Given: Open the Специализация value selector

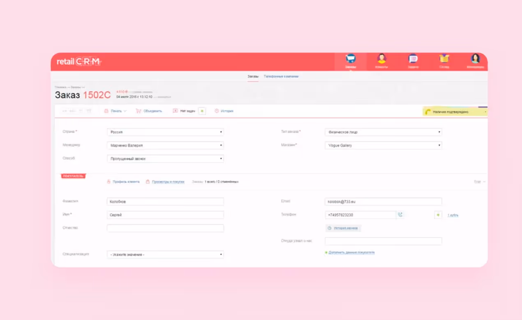Looking at the screenshot, I should click(x=165, y=254).
